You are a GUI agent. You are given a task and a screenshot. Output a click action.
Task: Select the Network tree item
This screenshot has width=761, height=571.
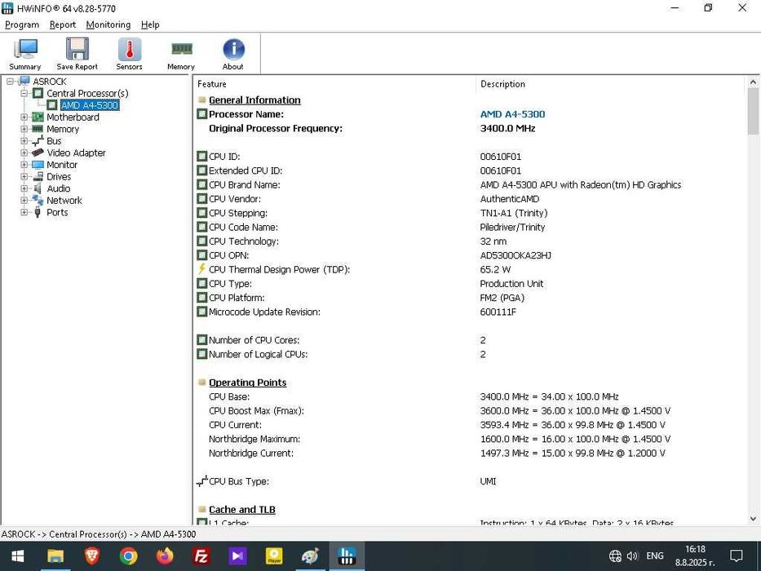click(64, 201)
